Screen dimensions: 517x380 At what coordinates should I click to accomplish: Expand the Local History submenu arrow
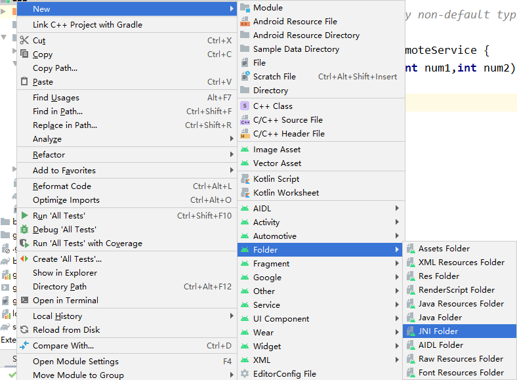[232, 316]
